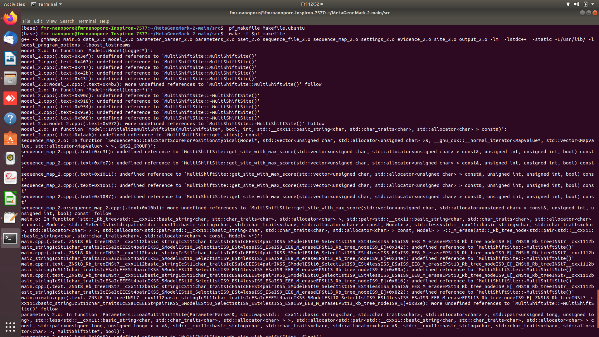Viewport: 599px width, 337px height.
Task: Expand the Terminal app menu in top bar
Action: click(46, 4)
